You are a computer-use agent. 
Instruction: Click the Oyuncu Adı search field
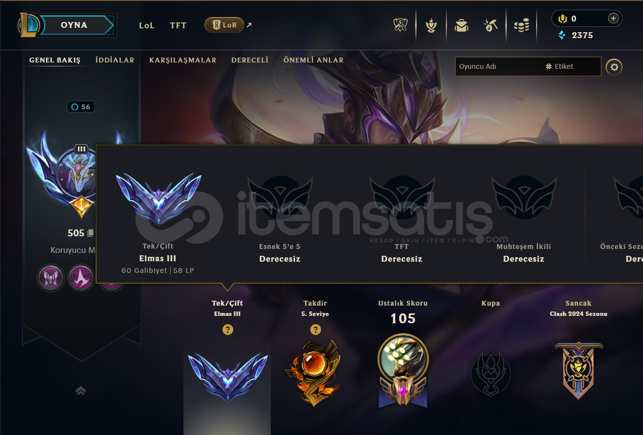click(498, 66)
